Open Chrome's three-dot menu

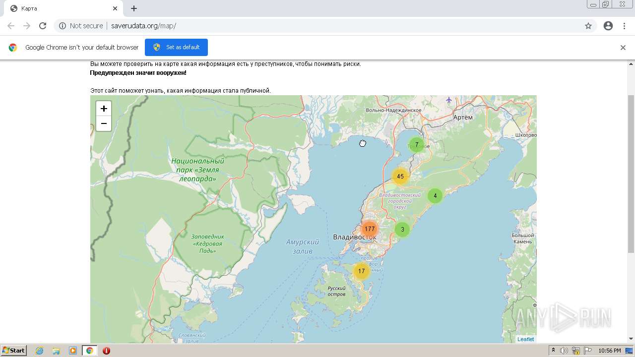click(624, 26)
